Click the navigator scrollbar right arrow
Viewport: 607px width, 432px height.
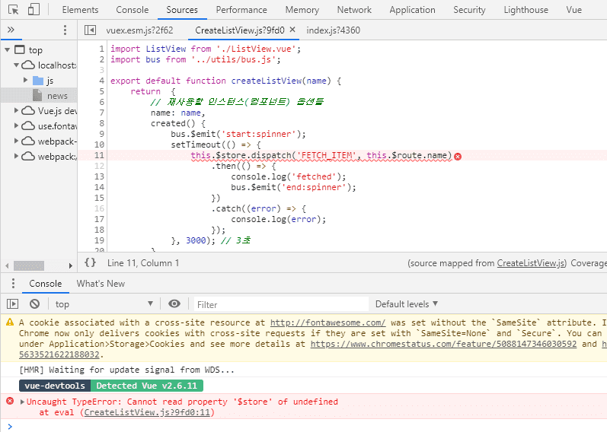(71, 265)
